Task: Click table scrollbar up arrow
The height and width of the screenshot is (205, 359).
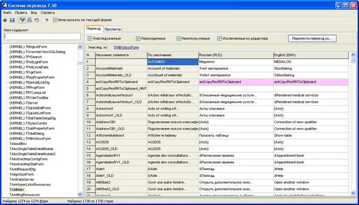Action: point(353,55)
